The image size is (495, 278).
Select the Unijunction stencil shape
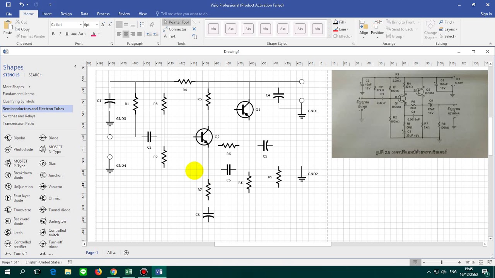[19, 187]
